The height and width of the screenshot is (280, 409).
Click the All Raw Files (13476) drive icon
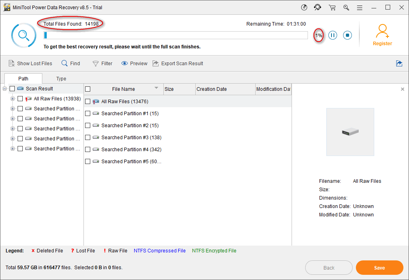pyautogui.click(x=96, y=101)
